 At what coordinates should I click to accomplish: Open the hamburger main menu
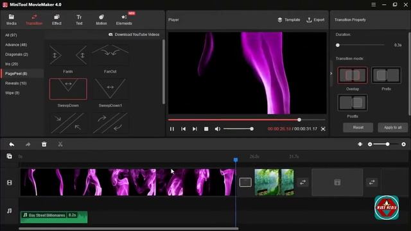coord(374,4)
